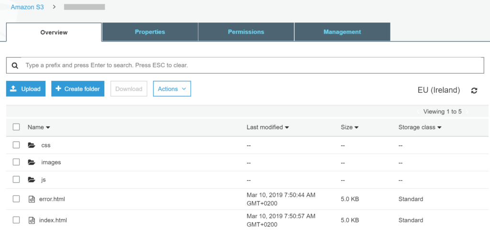The width and height of the screenshot is (490, 235).
Task: Follow the Amazon S3 breadcrumb link
Action: click(x=27, y=7)
